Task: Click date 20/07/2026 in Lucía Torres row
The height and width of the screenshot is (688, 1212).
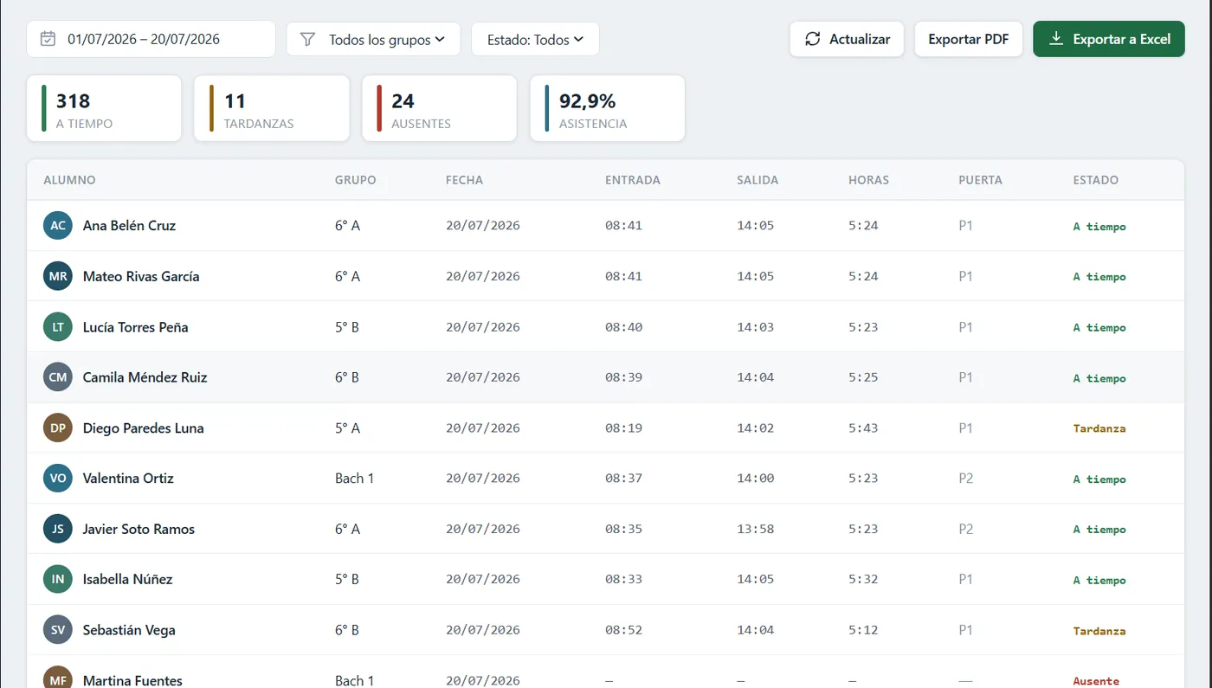Action: pyautogui.click(x=483, y=327)
